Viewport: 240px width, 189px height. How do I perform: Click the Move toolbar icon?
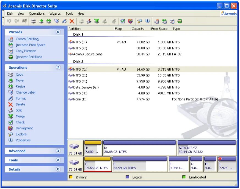click(x=41, y=21)
